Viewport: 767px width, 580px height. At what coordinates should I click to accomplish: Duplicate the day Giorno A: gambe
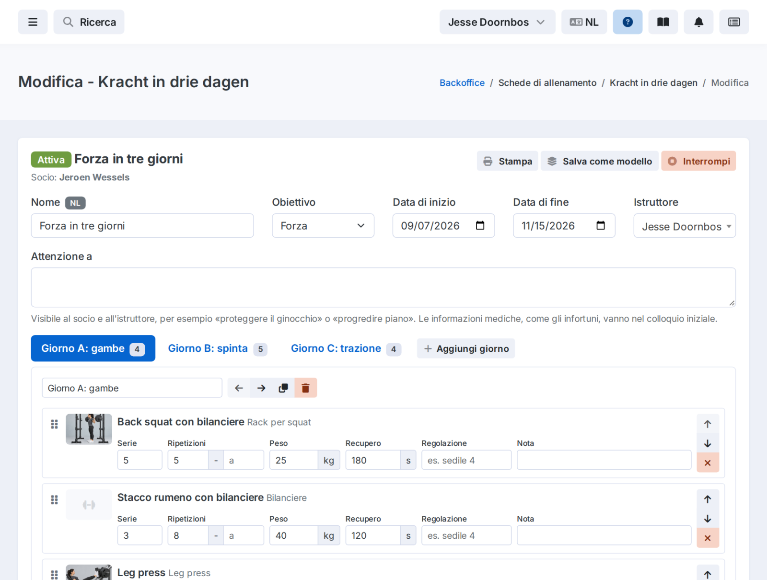tap(283, 388)
